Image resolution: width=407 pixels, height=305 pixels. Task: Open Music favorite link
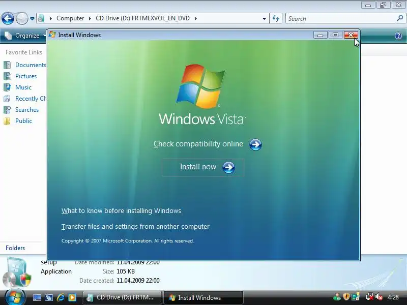point(23,87)
